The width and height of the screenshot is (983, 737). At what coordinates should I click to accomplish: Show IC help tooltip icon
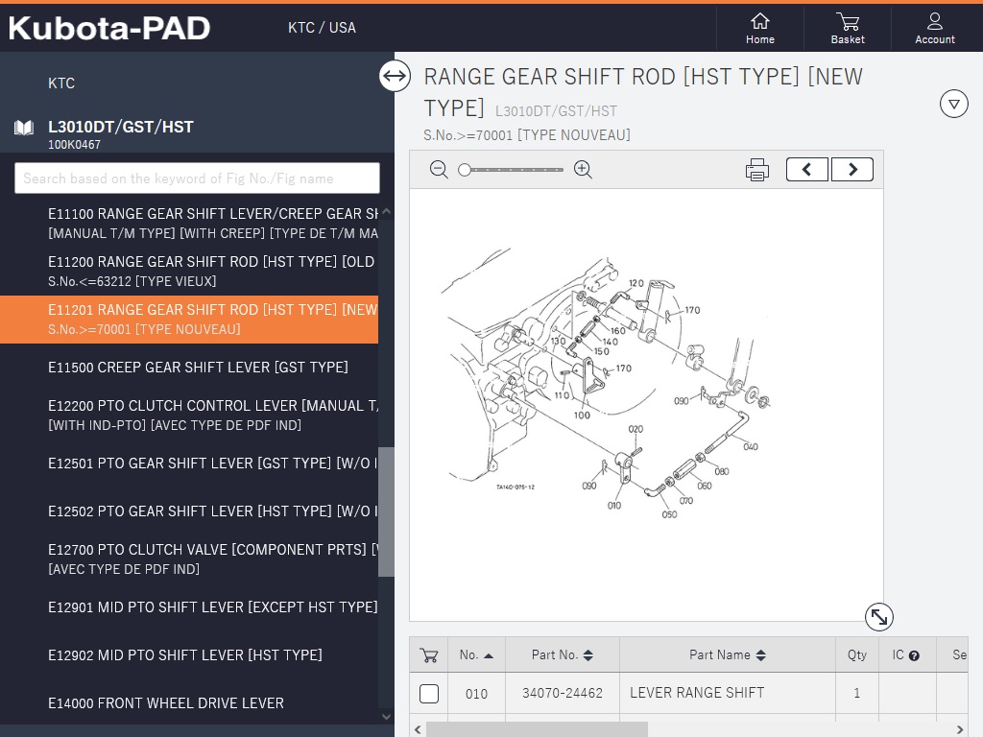coord(914,656)
